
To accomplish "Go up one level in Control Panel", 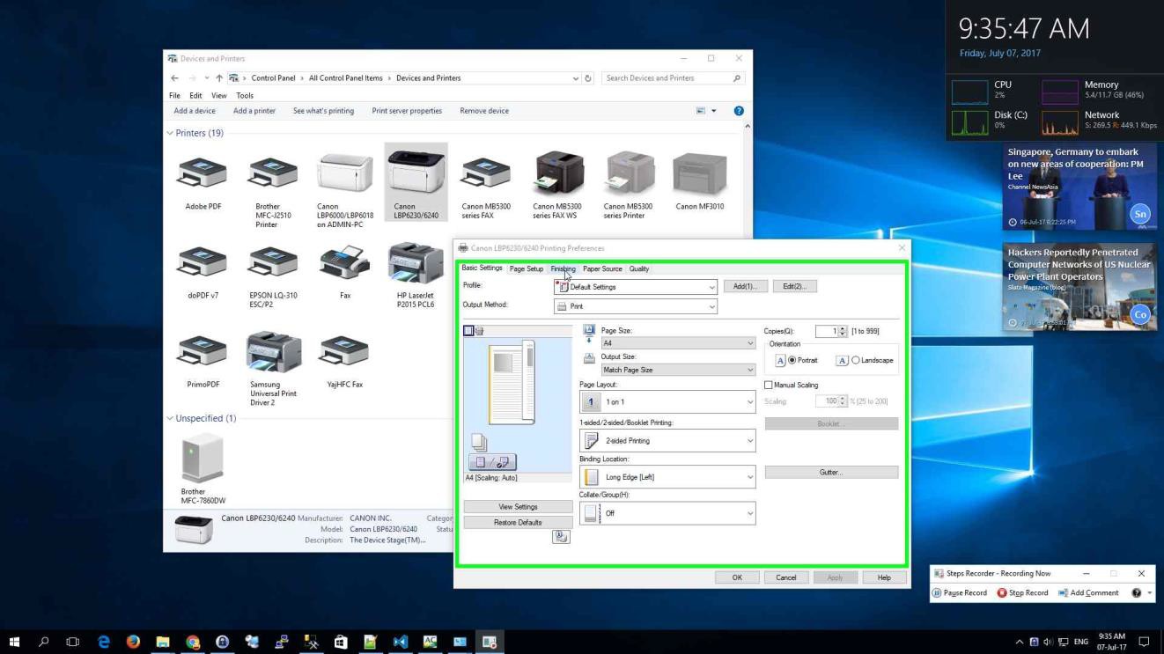I will 220,78.
